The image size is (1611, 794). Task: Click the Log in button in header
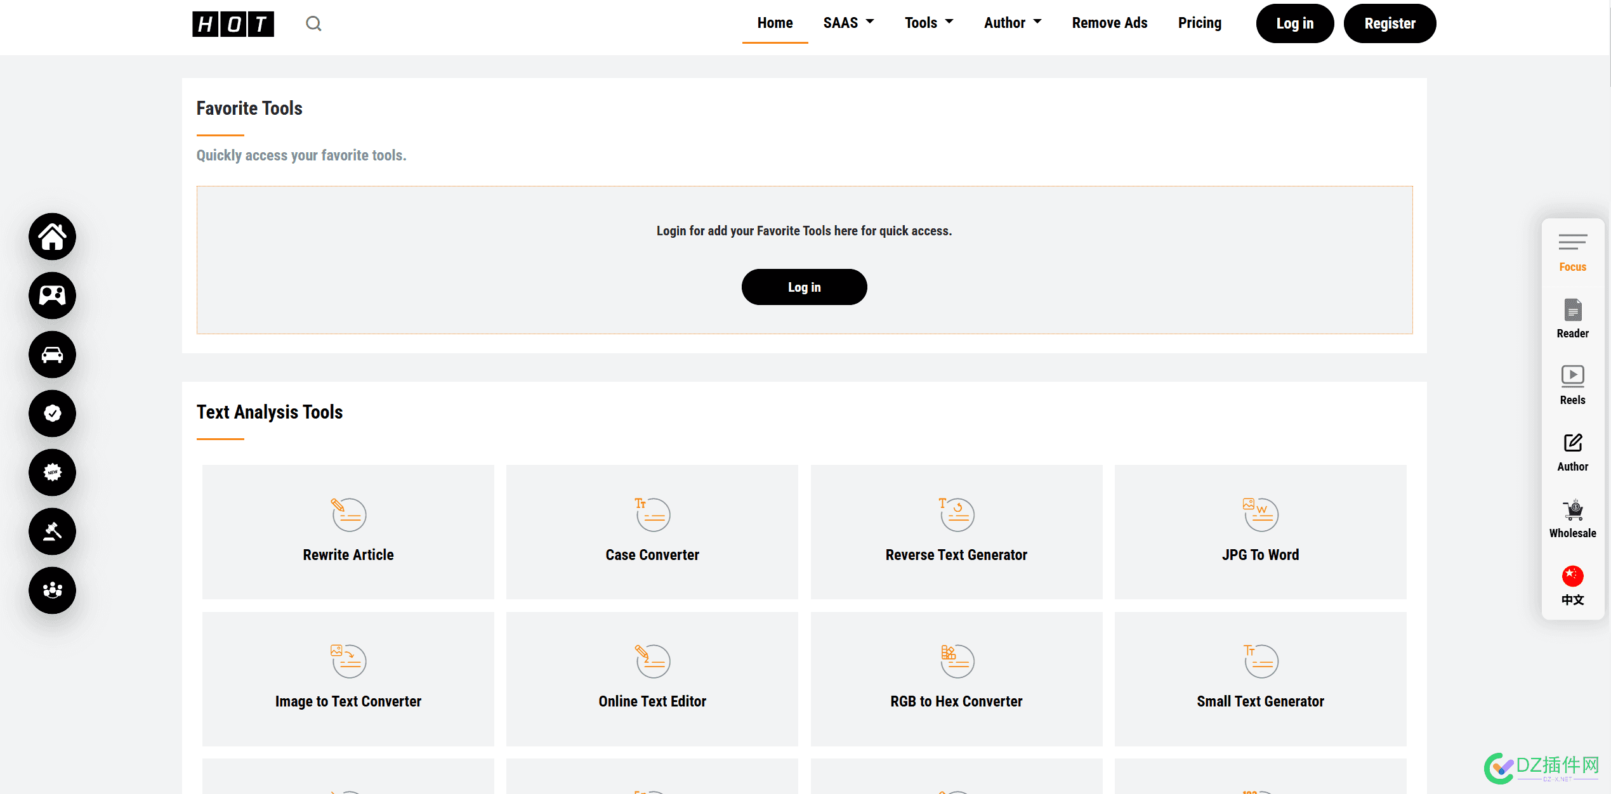point(1294,23)
